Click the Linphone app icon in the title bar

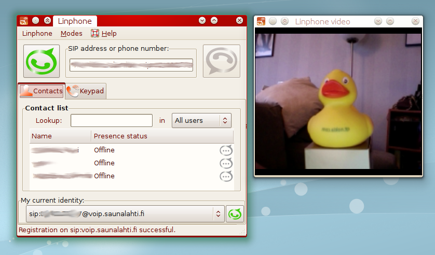(x=24, y=21)
